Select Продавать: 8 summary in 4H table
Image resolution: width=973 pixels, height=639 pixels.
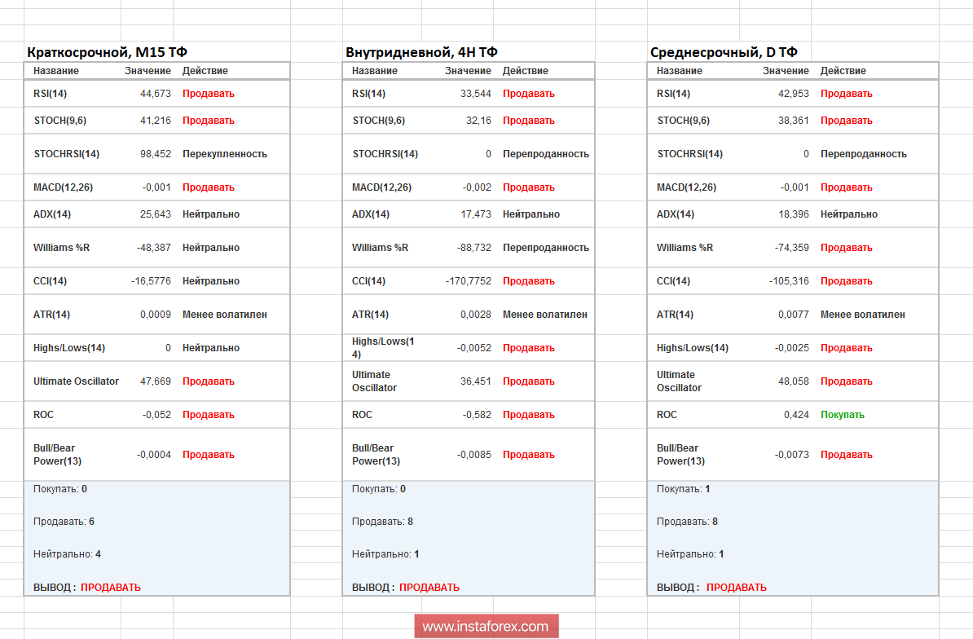[x=382, y=522]
